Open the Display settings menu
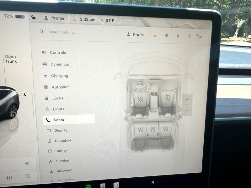 click(61, 130)
